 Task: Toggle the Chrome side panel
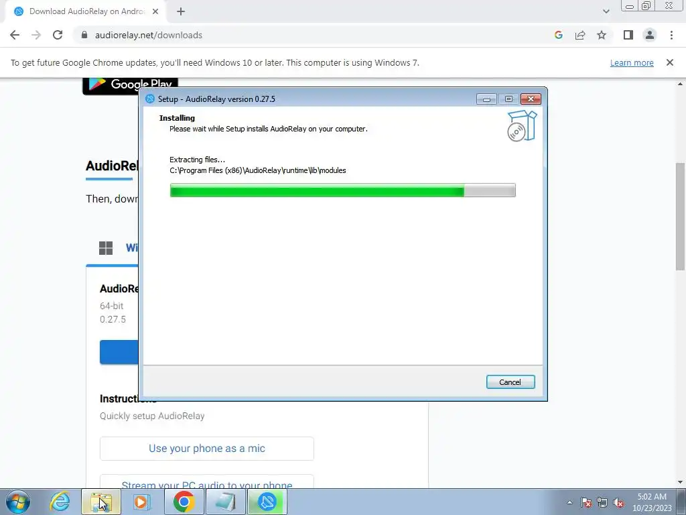click(628, 35)
